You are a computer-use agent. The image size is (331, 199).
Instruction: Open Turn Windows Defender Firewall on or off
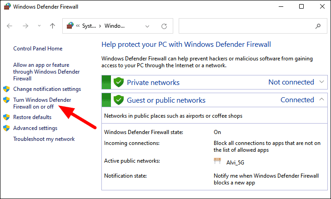42,103
